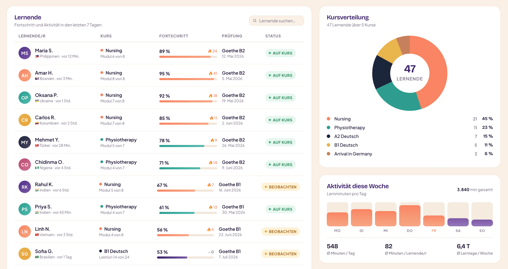This screenshot has height=269, width=508.
Task: Click Amar H. avatar AH
Action: click(x=25, y=75)
